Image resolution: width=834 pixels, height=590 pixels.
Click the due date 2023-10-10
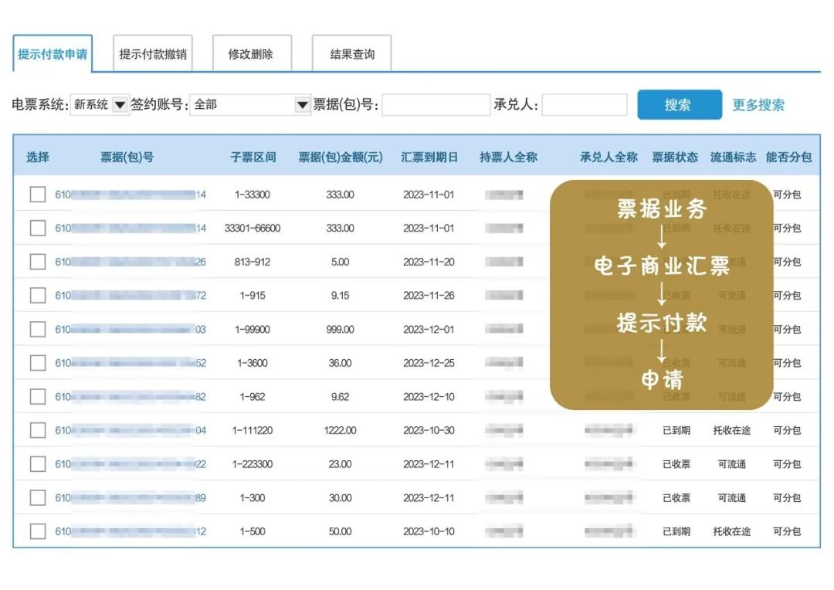[x=429, y=531]
